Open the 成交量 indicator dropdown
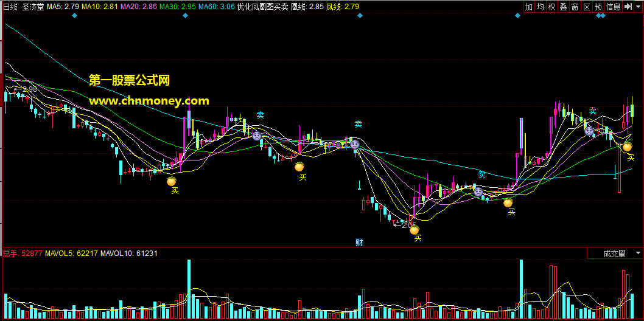 [614, 254]
